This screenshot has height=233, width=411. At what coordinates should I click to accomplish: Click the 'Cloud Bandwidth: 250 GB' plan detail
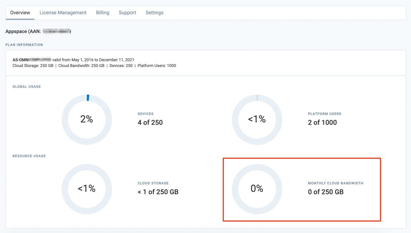[x=81, y=66]
